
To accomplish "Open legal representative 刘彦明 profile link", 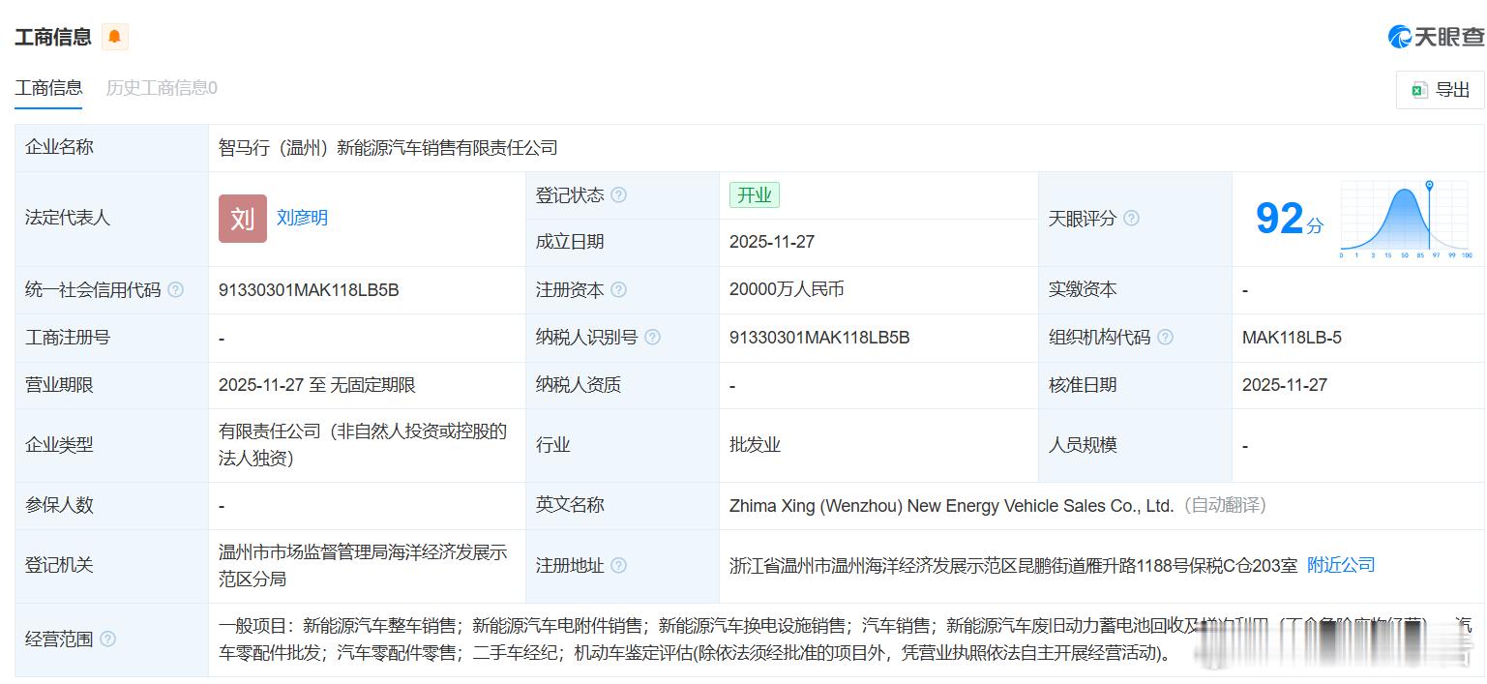I will [x=302, y=218].
